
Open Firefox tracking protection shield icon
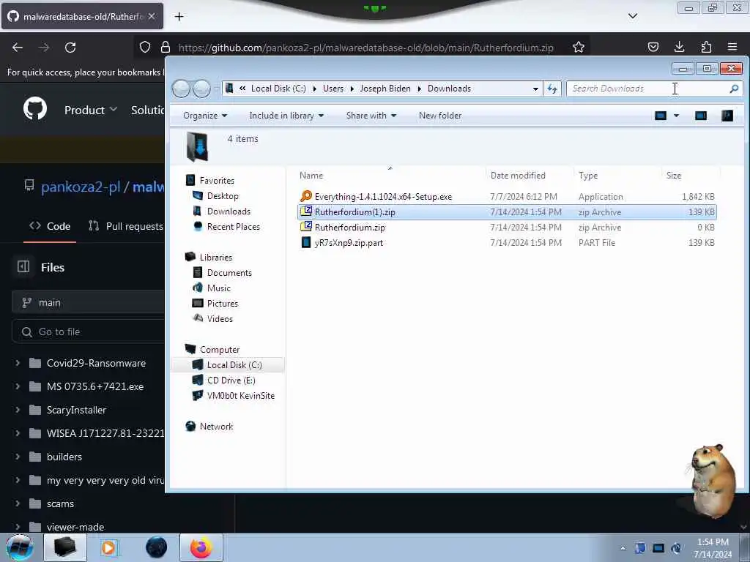[145, 47]
